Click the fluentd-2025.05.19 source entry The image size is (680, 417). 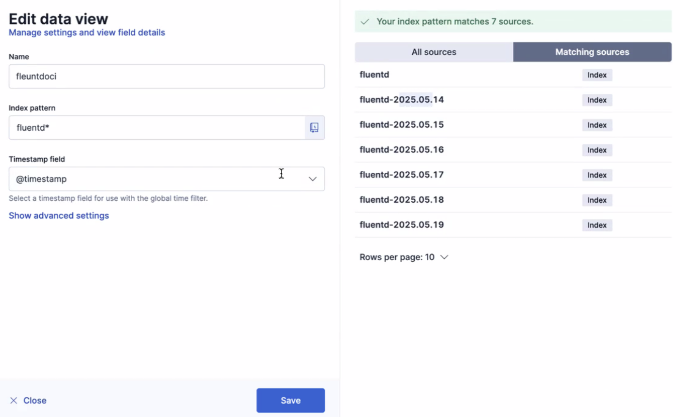pos(401,224)
